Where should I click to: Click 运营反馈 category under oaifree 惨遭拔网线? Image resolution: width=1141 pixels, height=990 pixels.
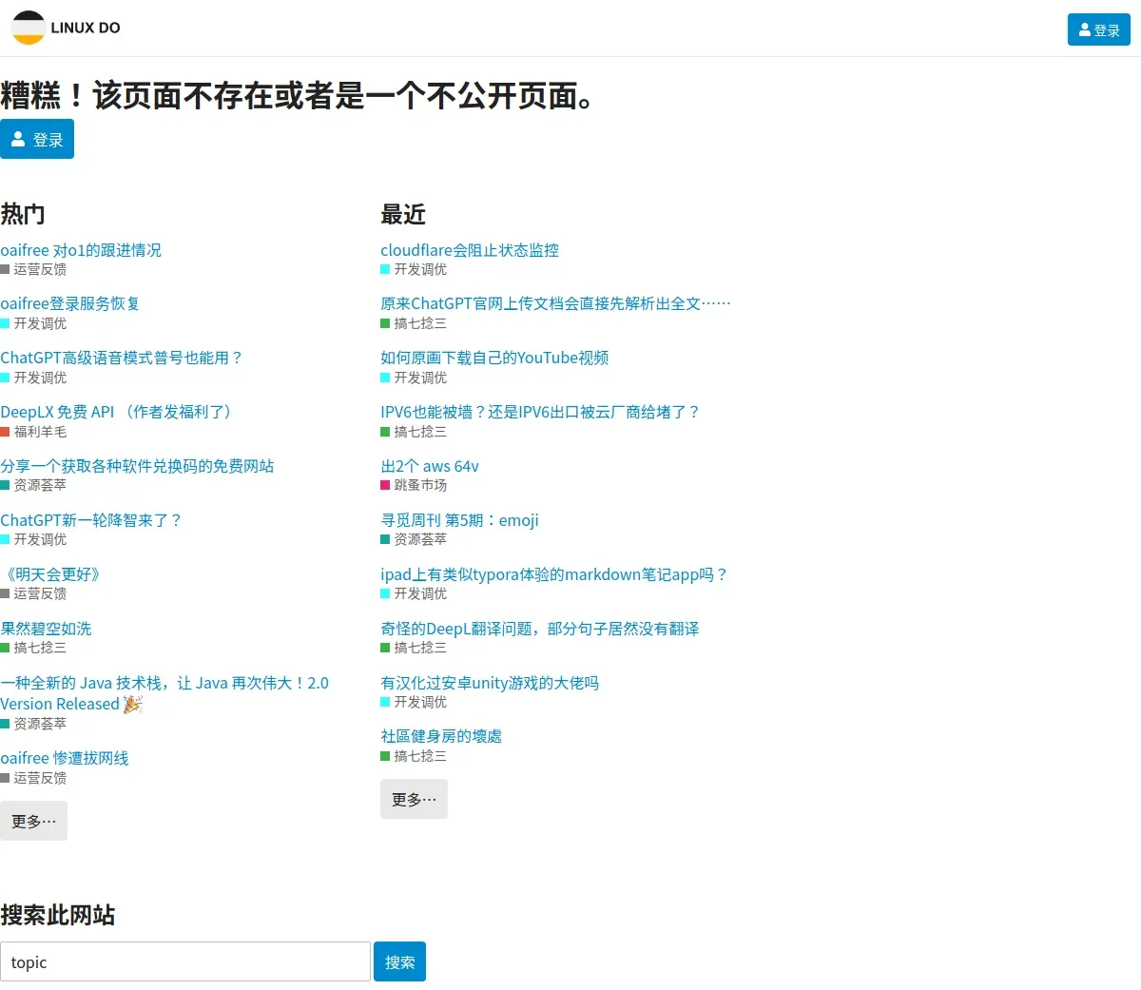[33, 778]
